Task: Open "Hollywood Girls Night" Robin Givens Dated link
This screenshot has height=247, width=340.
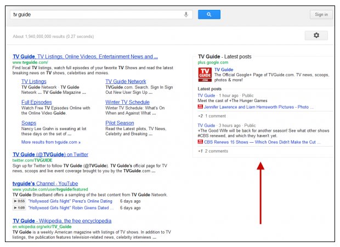Action: point(71,208)
